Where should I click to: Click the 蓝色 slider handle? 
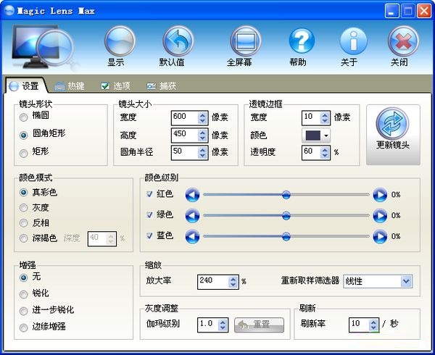click(286, 236)
